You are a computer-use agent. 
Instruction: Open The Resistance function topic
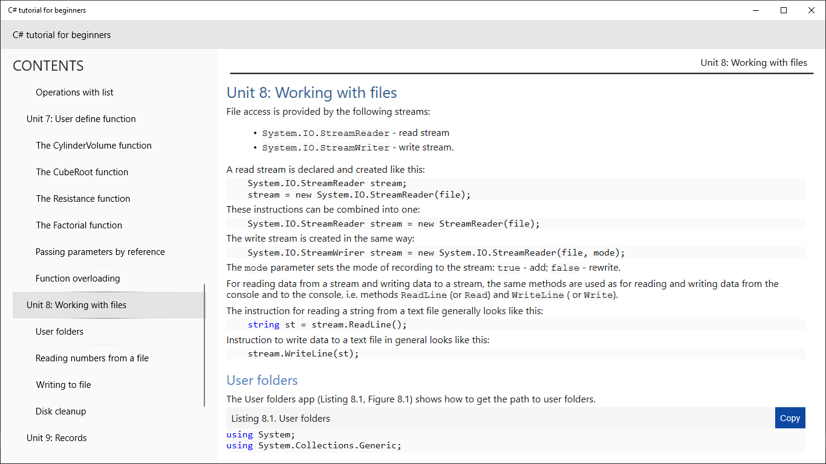click(x=83, y=199)
